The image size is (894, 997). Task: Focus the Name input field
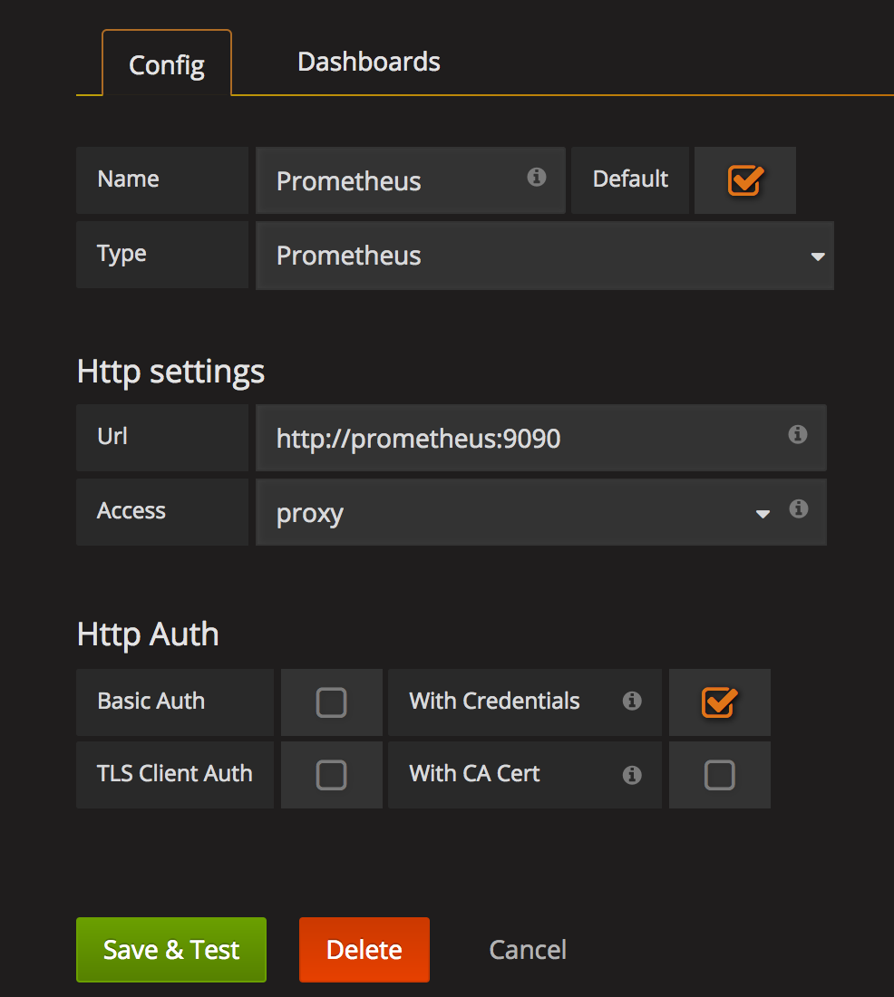coord(411,180)
